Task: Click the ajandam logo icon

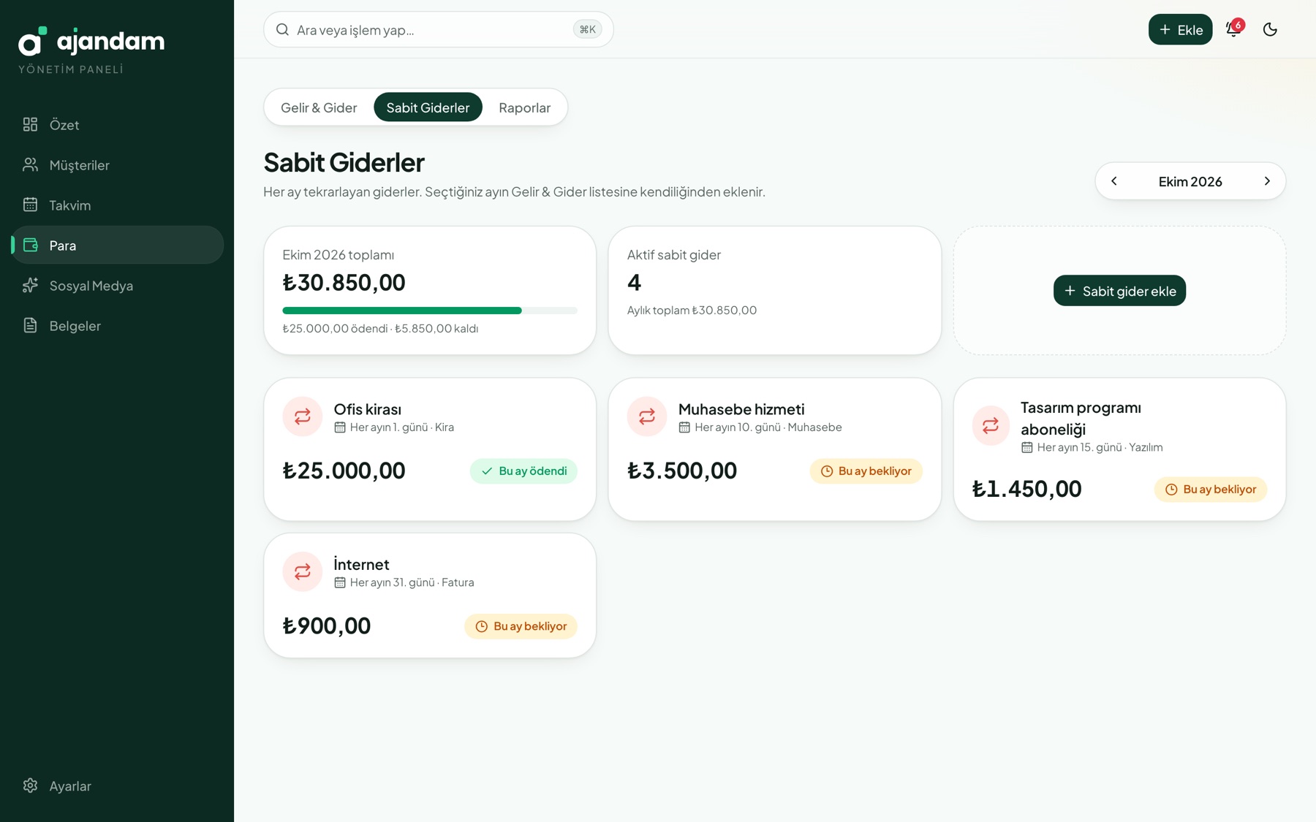Action: (32, 42)
